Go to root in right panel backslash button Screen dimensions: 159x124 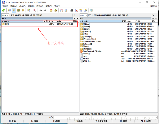pos(153,15)
